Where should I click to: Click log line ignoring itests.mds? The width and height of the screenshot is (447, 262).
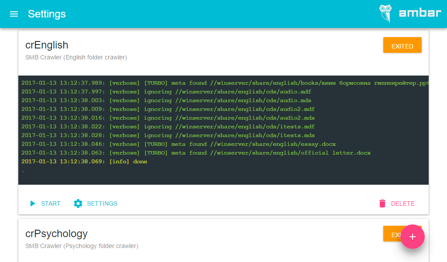pos(168,135)
